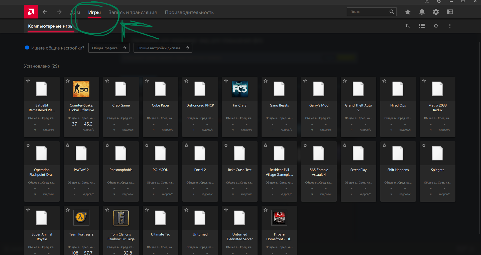The image size is (481, 255).
Task: Open the Portal 2 file icon
Action: tap(200, 153)
